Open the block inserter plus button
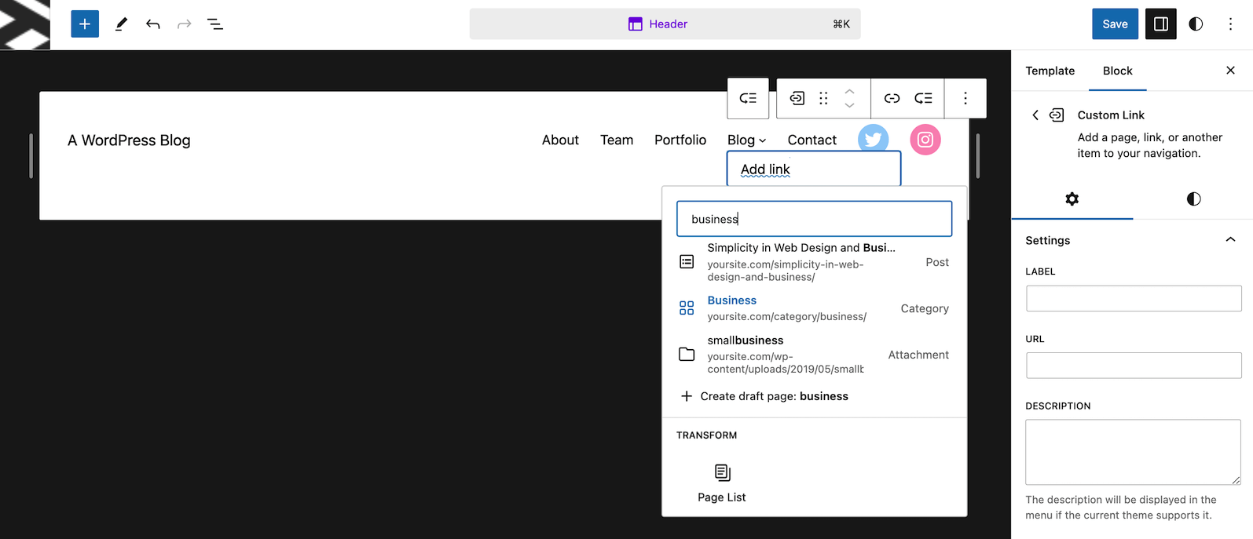The image size is (1253, 539). pos(85,24)
